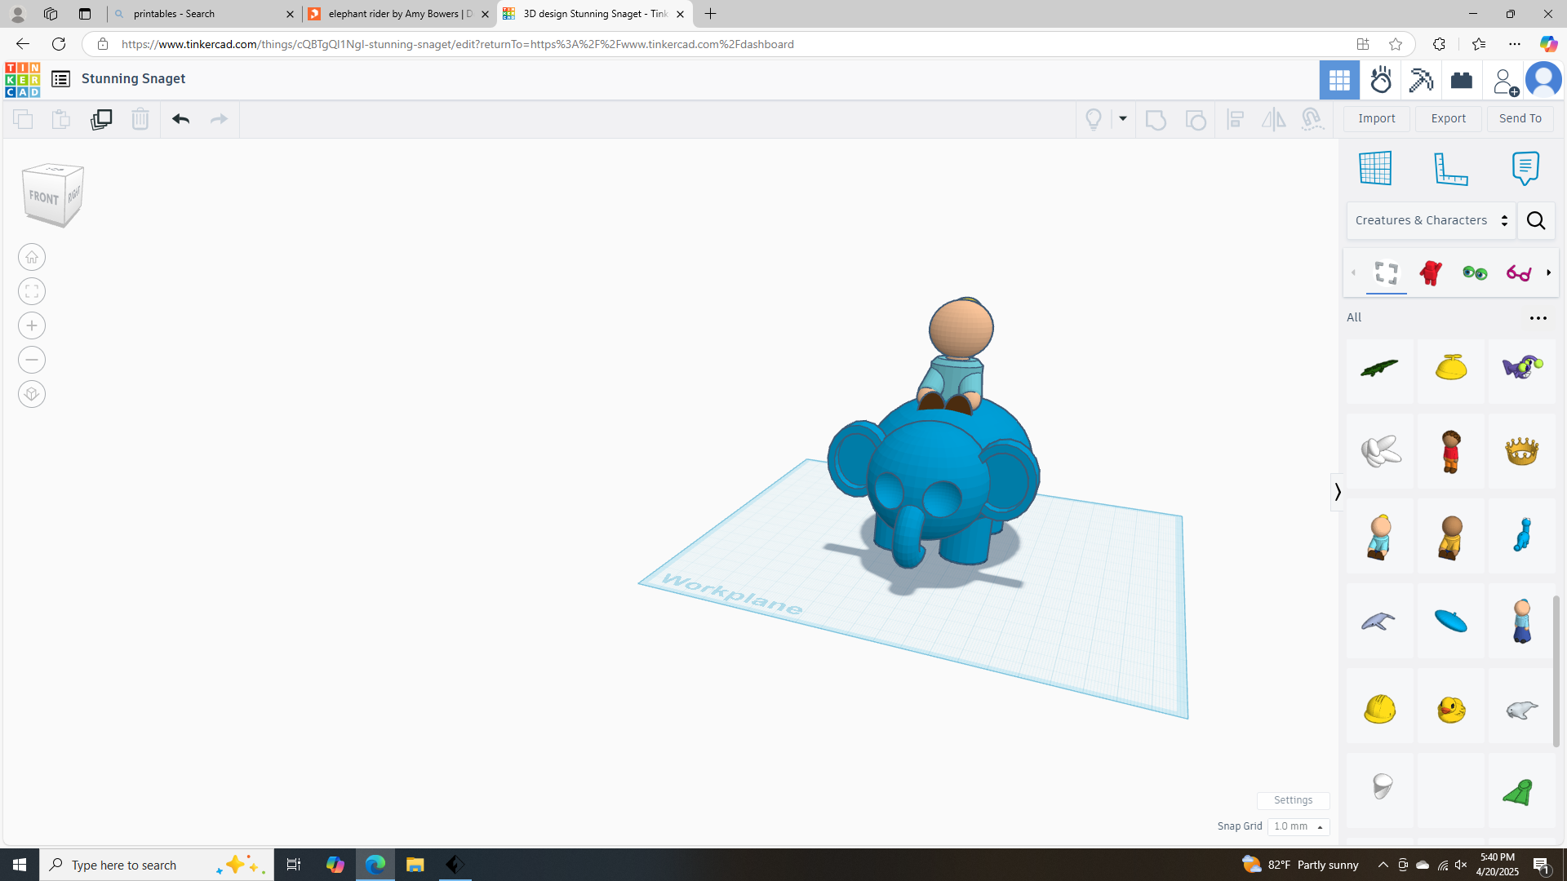This screenshot has width=1567, height=881.
Task: Undo the last action
Action: coord(180,119)
